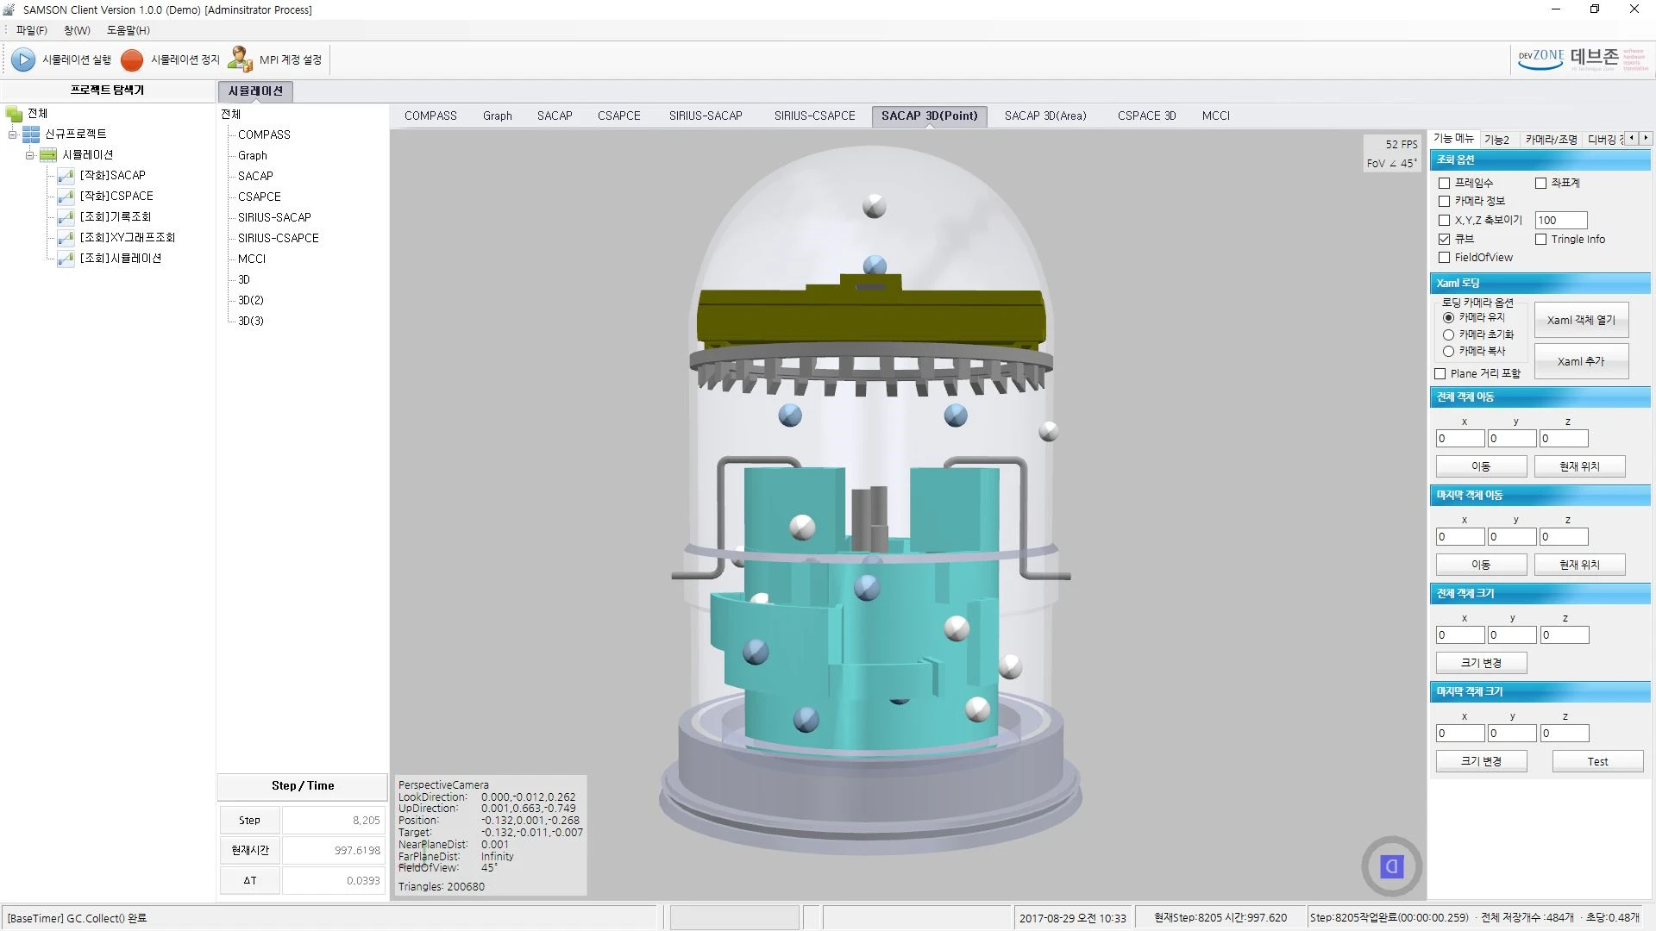This screenshot has width=1656, height=931.
Task: Enable the 큐브 checkbox
Action: pyautogui.click(x=1443, y=239)
